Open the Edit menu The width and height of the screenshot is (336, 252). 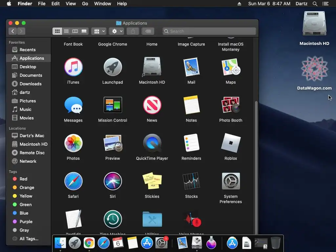pyautogui.click(x=55, y=4)
